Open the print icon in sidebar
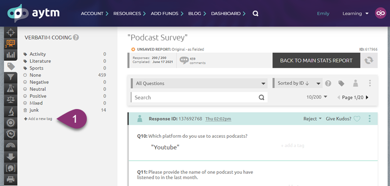 click(11, 179)
